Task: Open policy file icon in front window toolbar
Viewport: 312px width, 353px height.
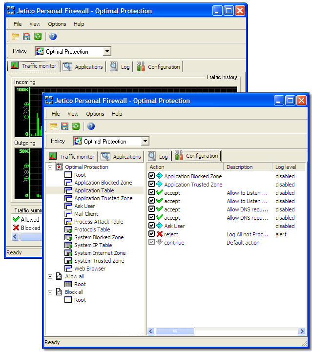Action: pos(53,126)
